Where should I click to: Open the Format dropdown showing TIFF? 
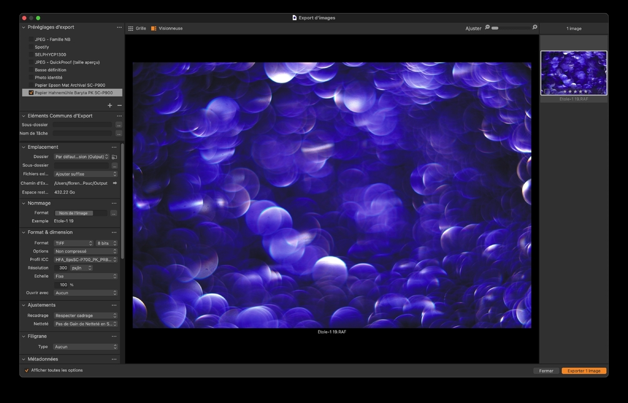(x=74, y=243)
